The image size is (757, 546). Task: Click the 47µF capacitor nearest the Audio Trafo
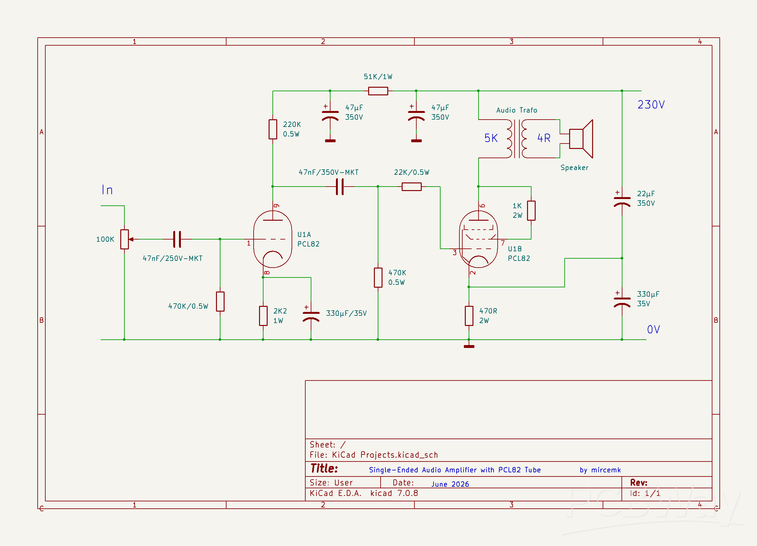pyautogui.click(x=416, y=116)
